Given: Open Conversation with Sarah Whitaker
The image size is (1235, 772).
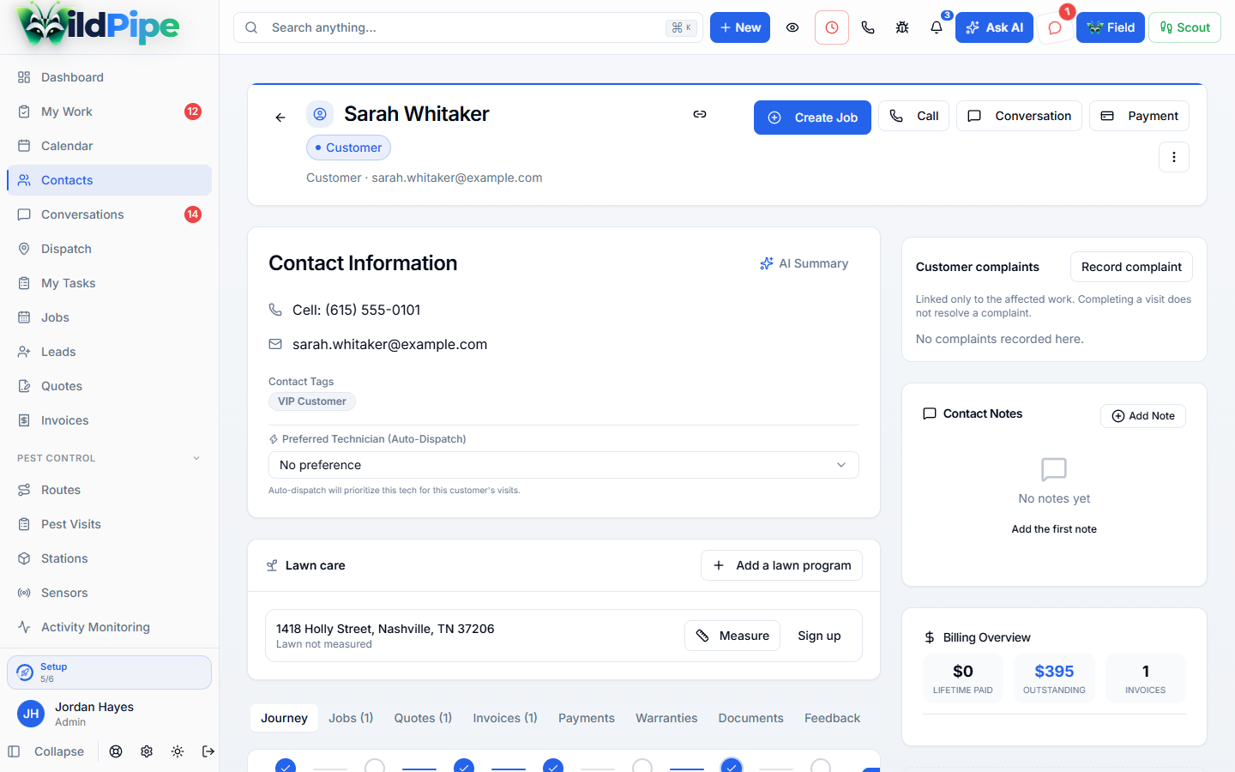Looking at the screenshot, I should coord(1019,116).
